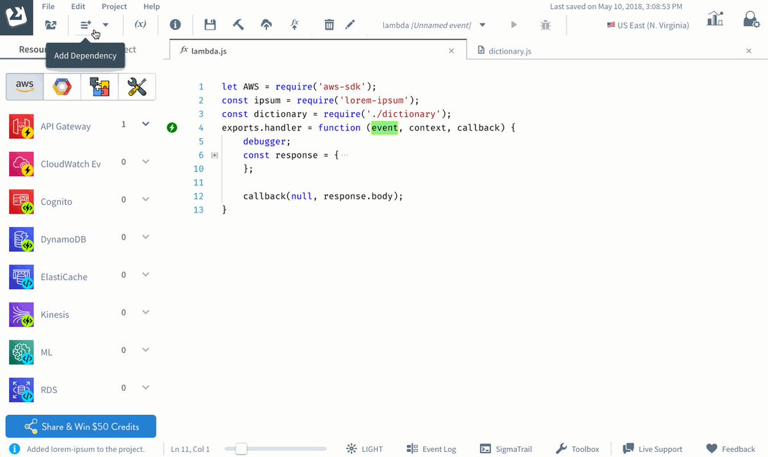Image resolution: width=768 pixels, height=457 pixels.
Task: Select the ML resource
Action: coord(47,353)
